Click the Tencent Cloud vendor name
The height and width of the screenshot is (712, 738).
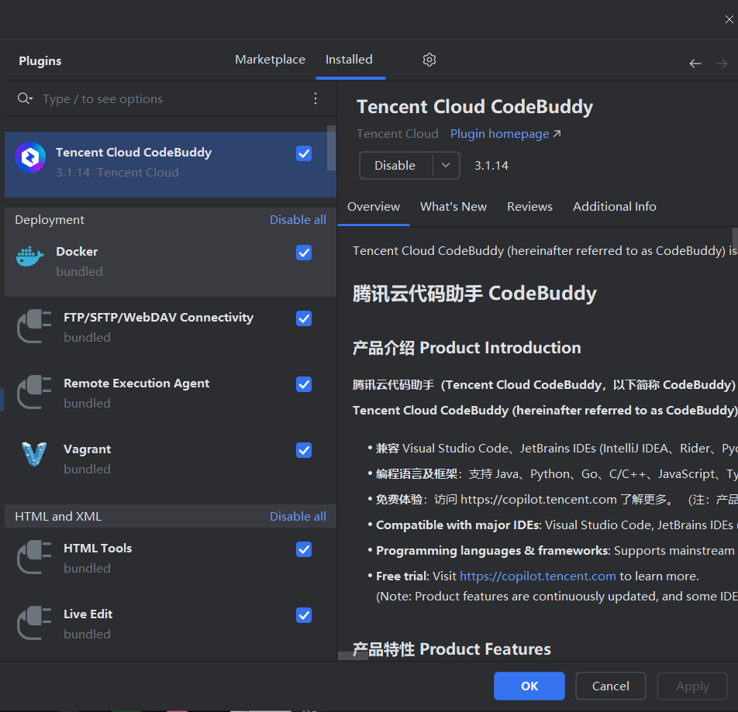coord(397,134)
